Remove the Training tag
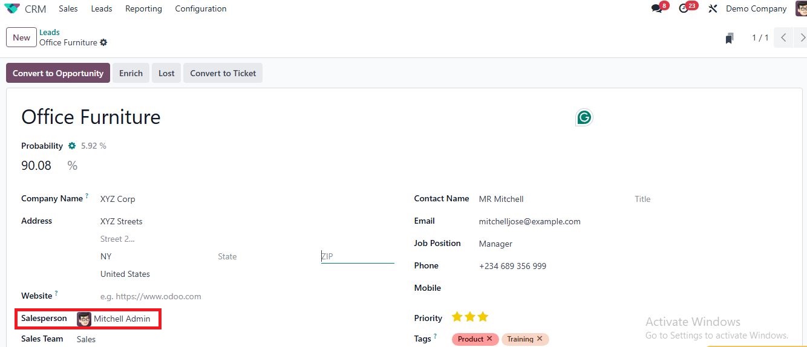Image resolution: width=807 pixels, height=347 pixels. pos(540,339)
